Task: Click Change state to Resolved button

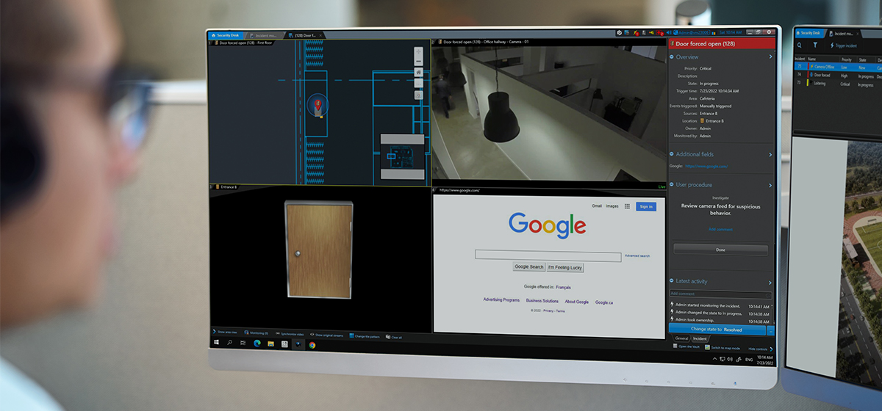Action: point(717,330)
